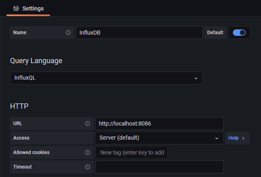Click the Access field label

[21, 138]
